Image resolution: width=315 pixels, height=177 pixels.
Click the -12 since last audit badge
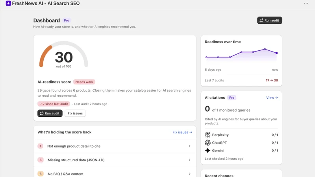coord(54,104)
